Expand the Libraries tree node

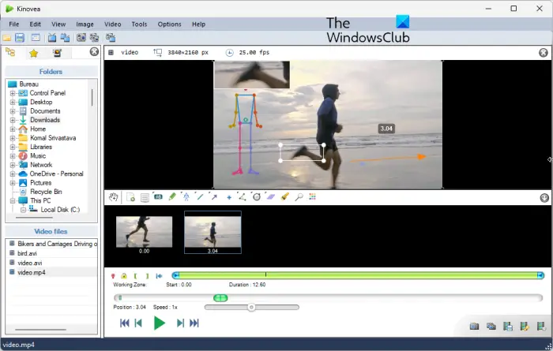pyautogui.click(x=13, y=147)
